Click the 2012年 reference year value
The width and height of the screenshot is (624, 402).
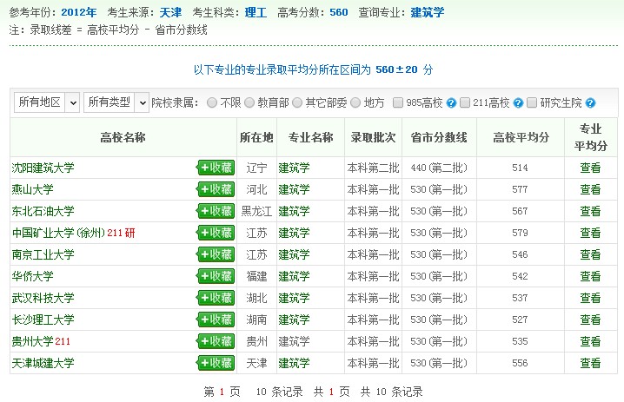coord(79,12)
